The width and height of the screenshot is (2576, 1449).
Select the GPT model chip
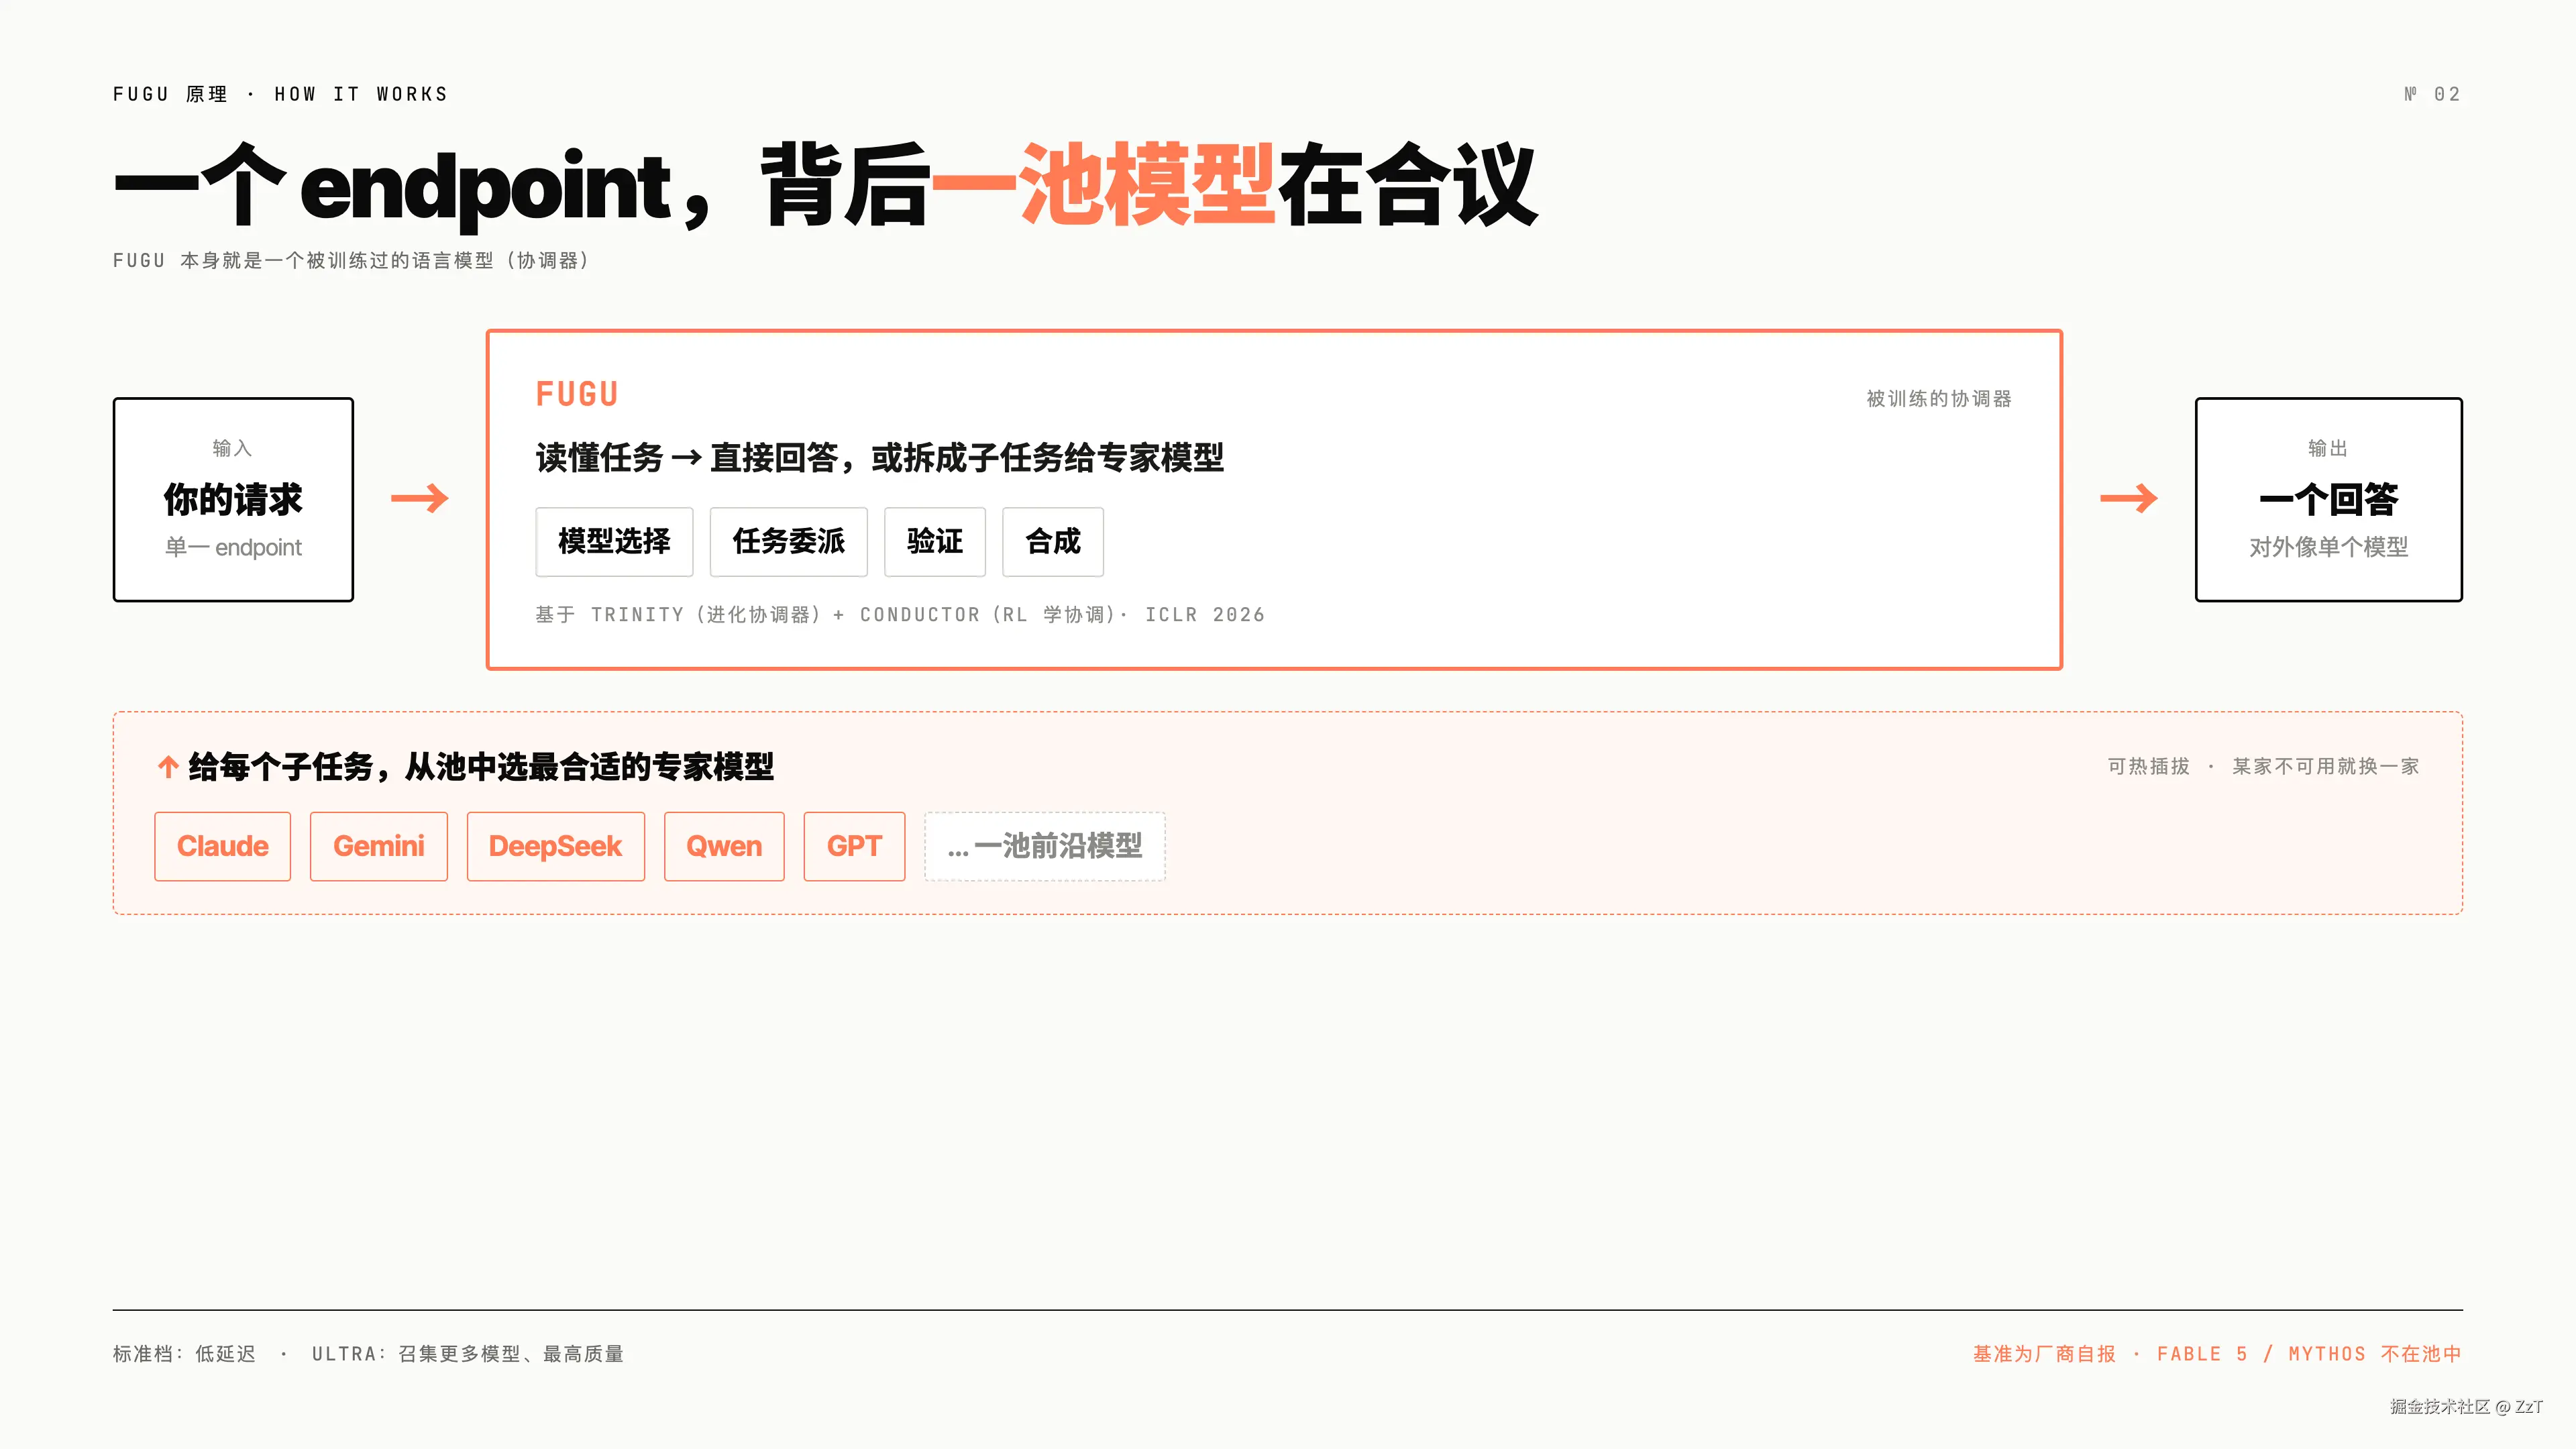(854, 846)
